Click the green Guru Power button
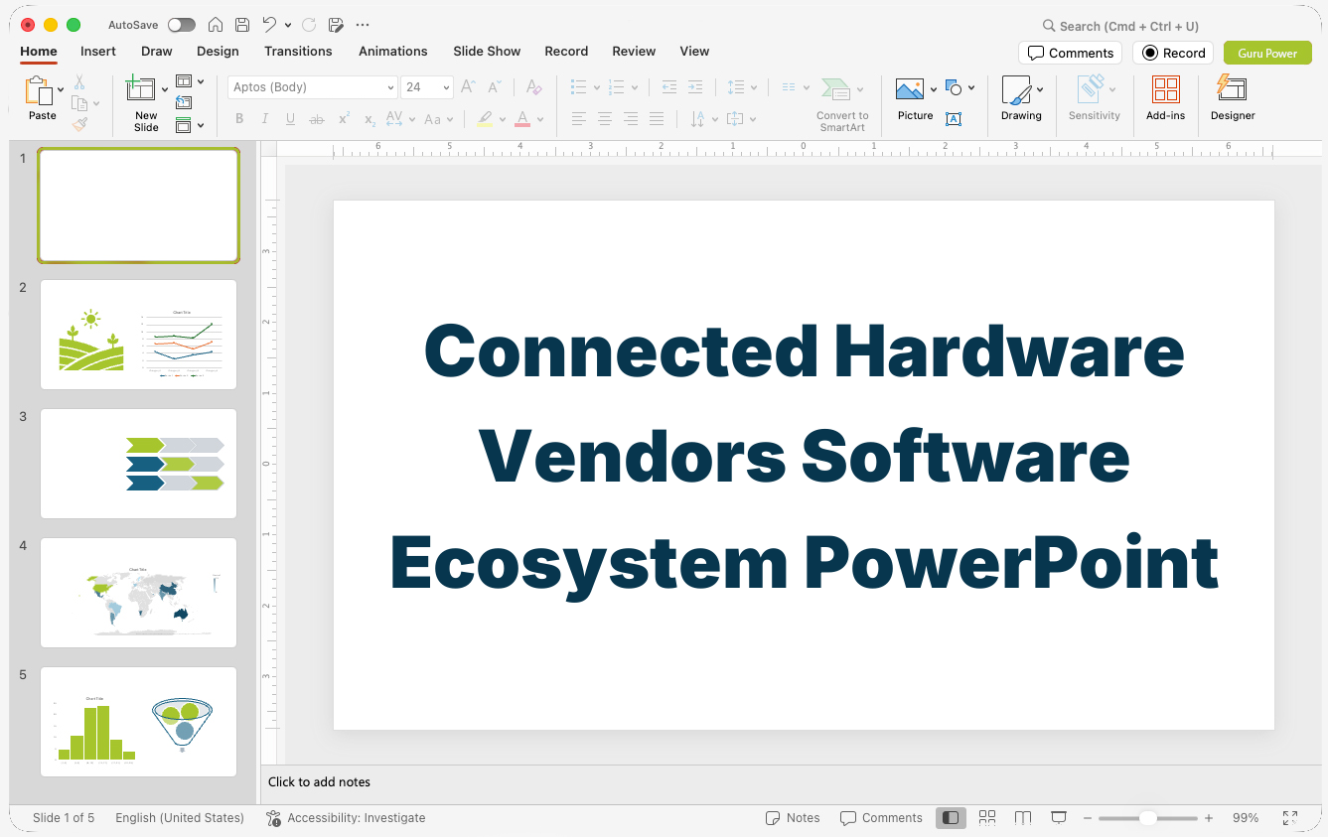Image resolution: width=1328 pixels, height=837 pixels. [1267, 53]
